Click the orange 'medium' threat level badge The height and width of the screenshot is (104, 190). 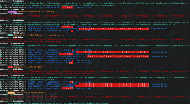11,92
